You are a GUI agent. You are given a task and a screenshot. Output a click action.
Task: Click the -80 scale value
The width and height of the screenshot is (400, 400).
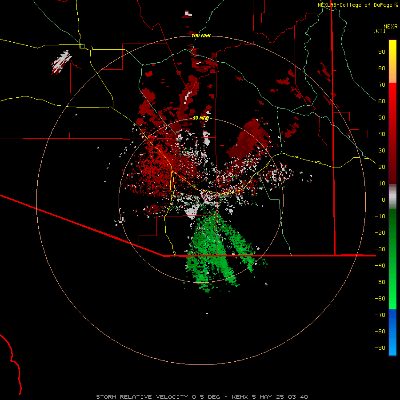pos(380,332)
